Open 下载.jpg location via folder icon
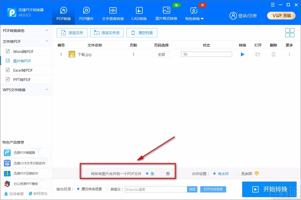Image resolution: width=301 pixels, height=200 pixels. coord(258,54)
